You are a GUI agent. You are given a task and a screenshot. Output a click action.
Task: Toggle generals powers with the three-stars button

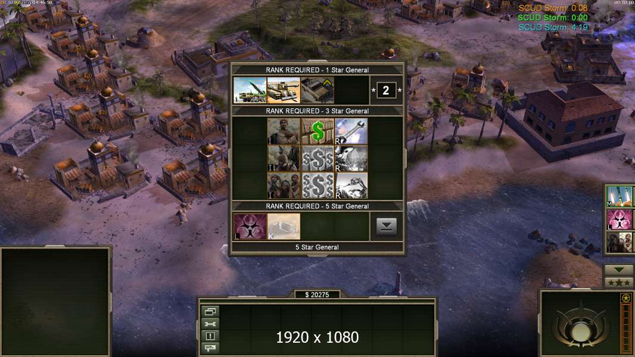(x=619, y=283)
